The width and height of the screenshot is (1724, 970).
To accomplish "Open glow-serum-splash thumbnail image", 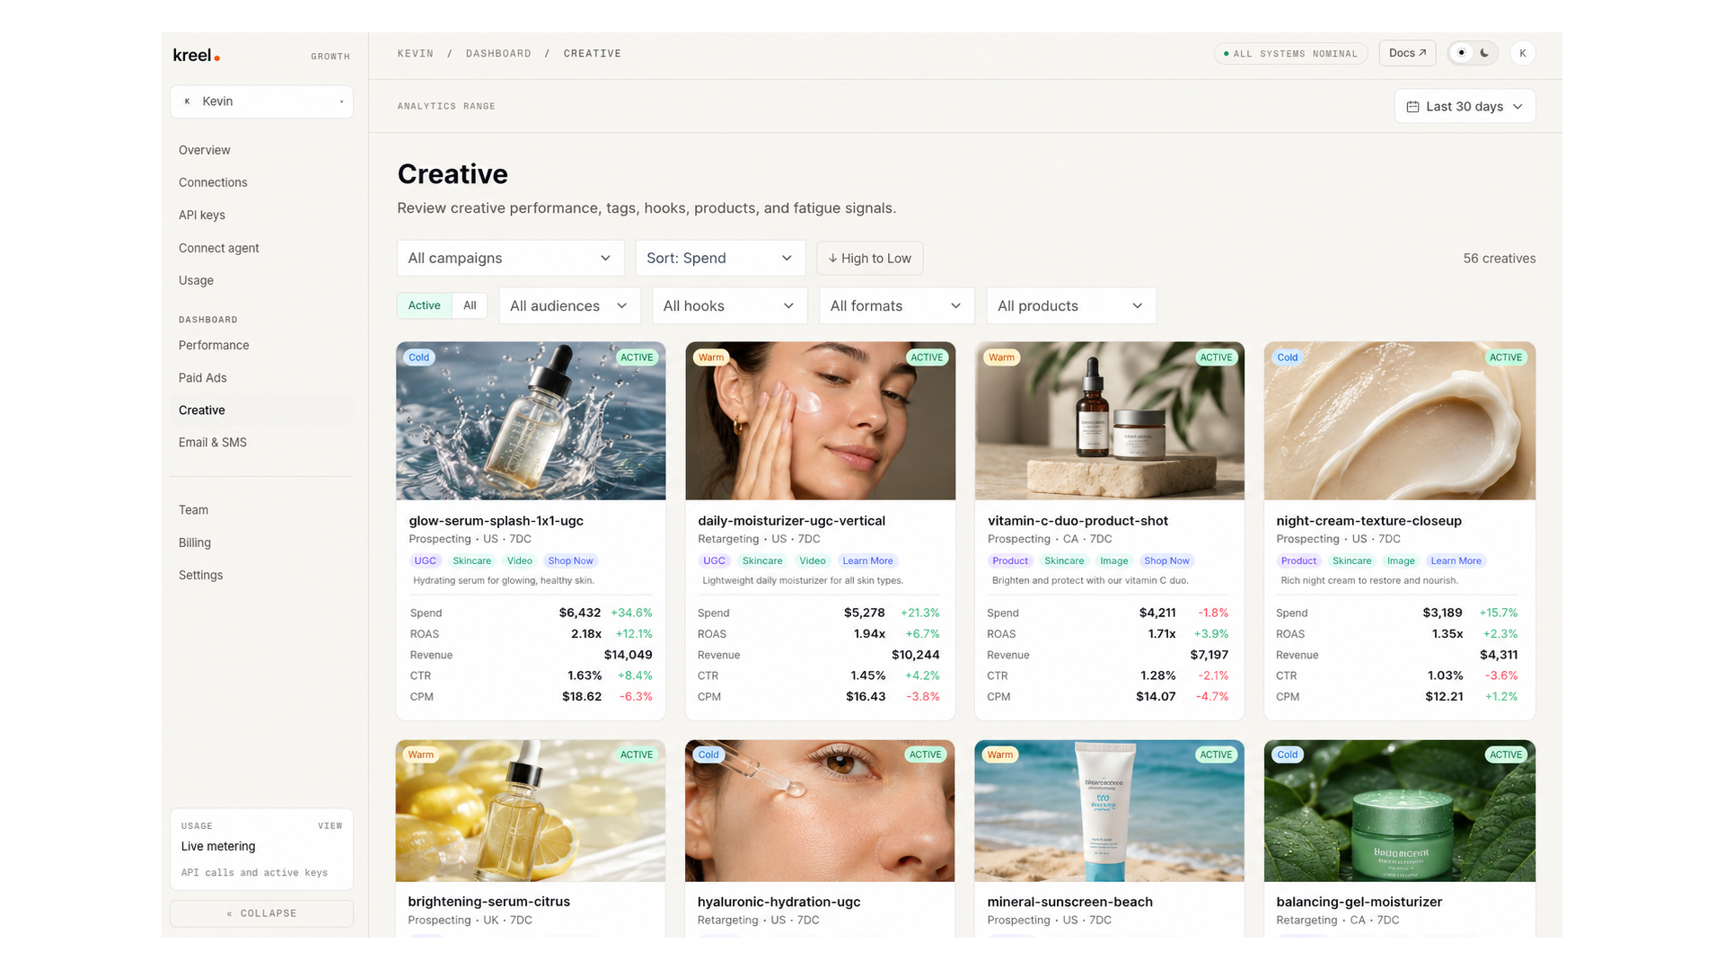I will [531, 420].
